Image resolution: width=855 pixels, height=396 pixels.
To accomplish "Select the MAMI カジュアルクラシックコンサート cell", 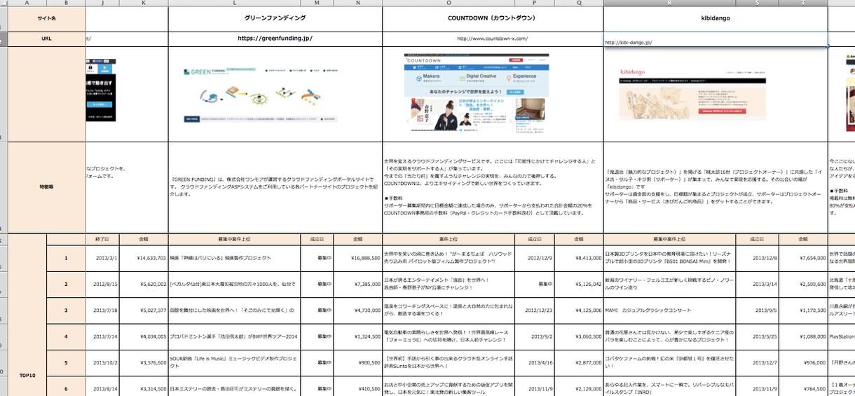I will [x=669, y=310].
